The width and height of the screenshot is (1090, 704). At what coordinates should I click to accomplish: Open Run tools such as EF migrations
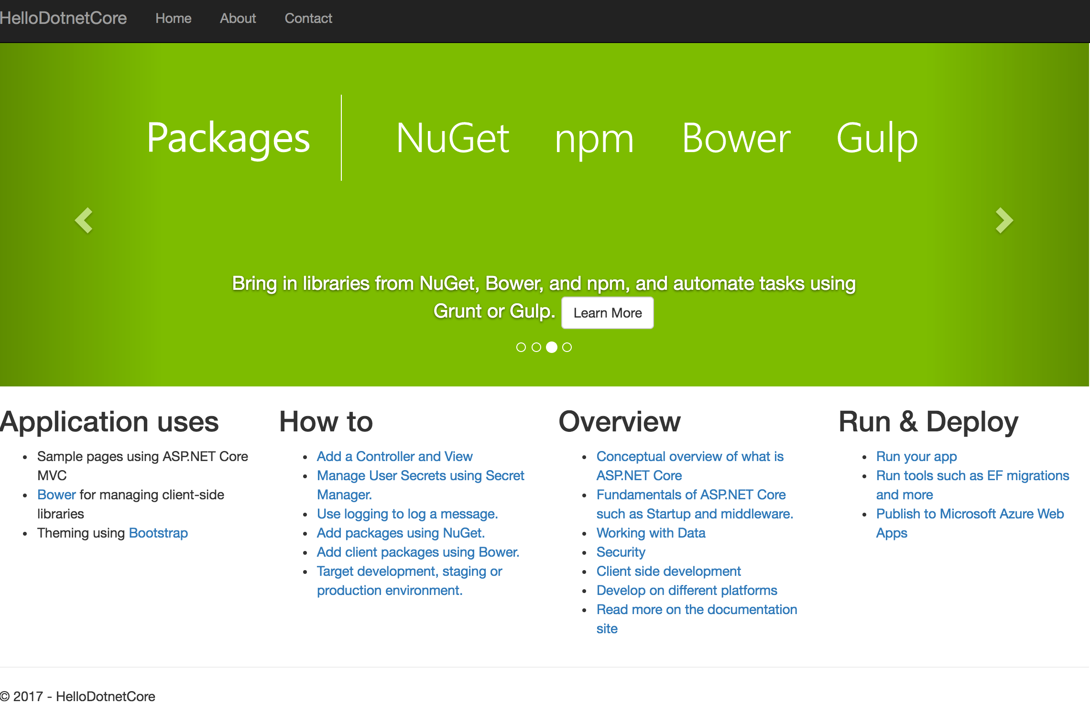pyautogui.click(x=973, y=485)
